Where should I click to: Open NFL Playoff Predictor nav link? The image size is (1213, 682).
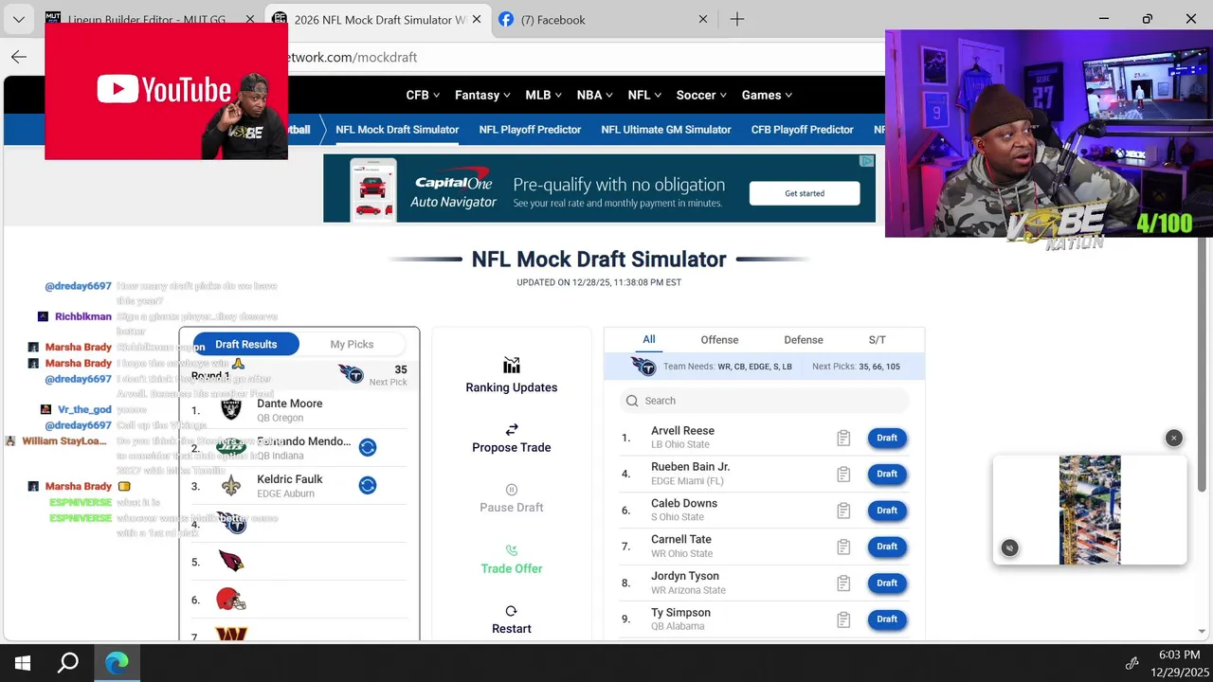pos(530,130)
